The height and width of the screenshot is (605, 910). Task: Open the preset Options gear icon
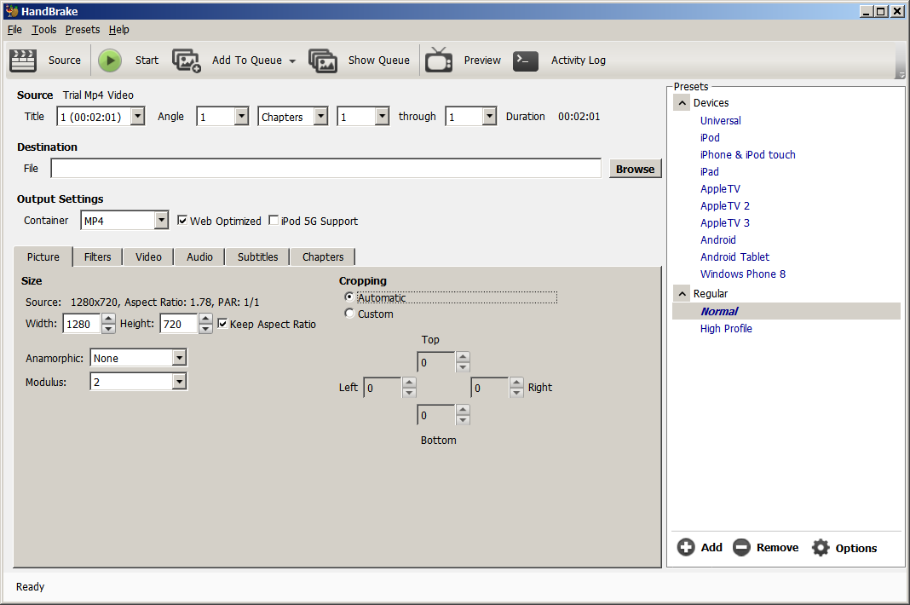(821, 547)
